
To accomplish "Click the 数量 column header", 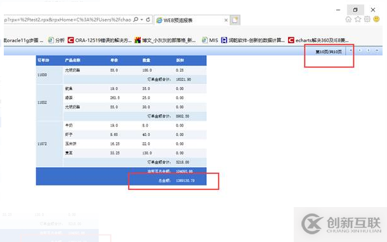I will click(x=147, y=60).
